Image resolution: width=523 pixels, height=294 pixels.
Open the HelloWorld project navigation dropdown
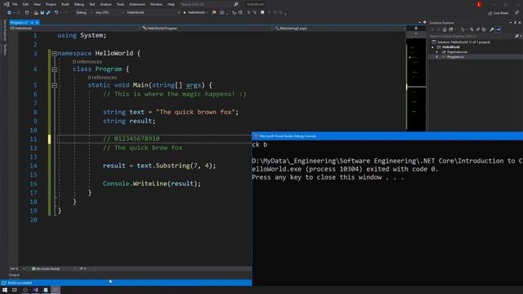[75, 29]
